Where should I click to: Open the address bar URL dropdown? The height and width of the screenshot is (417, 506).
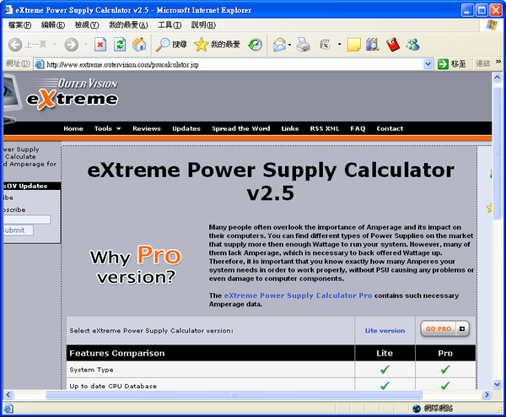(428, 64)
